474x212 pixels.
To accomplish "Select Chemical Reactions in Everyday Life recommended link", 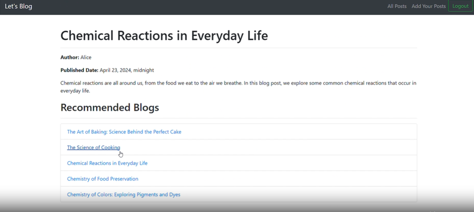I will click(107, 163).
